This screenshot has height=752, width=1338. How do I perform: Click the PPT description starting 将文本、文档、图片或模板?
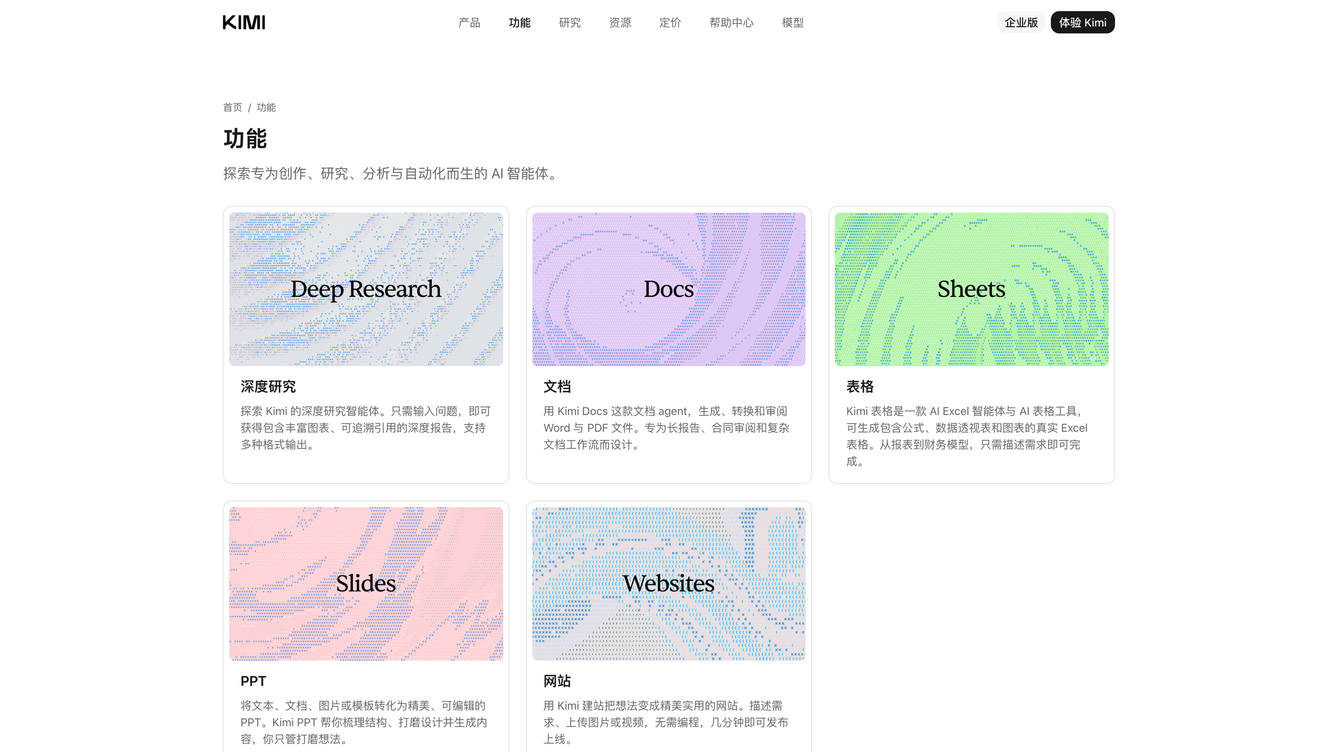click(x=364, y=722)
